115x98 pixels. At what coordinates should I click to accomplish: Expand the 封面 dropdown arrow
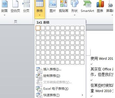4,15
